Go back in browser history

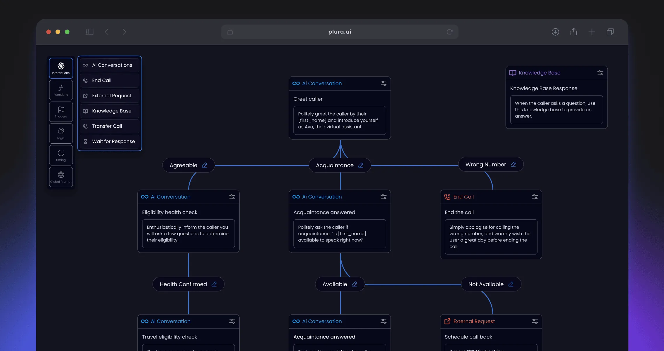(107, 32)
